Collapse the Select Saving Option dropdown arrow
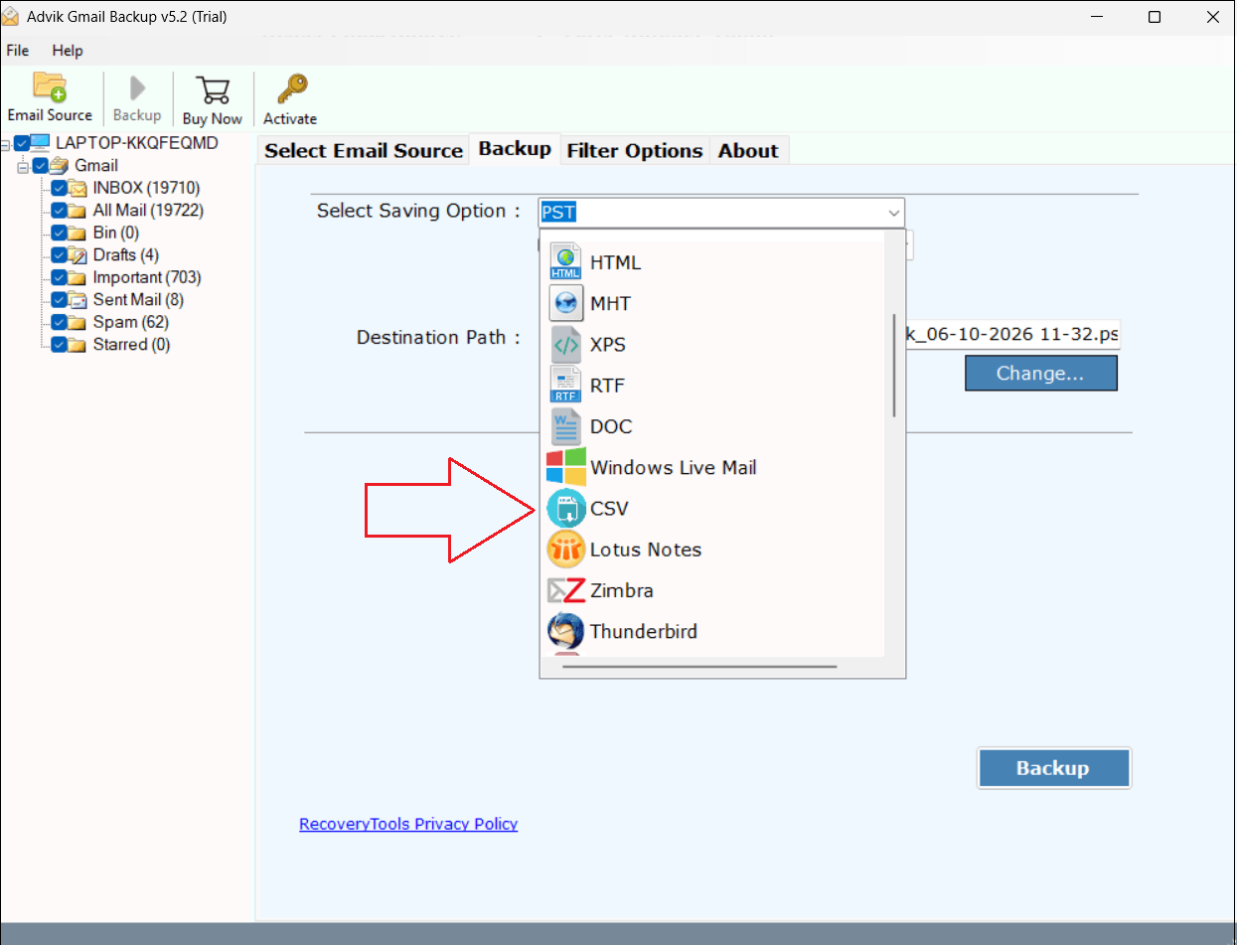This screenshot has height=945, width=1237. click(893, 212)
